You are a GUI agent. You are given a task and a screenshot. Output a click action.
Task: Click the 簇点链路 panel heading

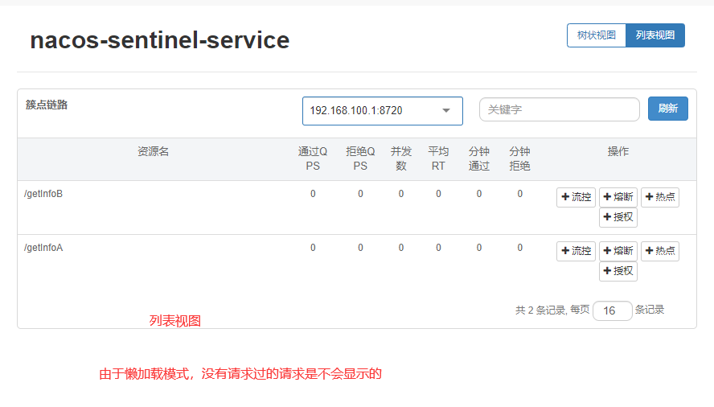[x=47, y=105]
